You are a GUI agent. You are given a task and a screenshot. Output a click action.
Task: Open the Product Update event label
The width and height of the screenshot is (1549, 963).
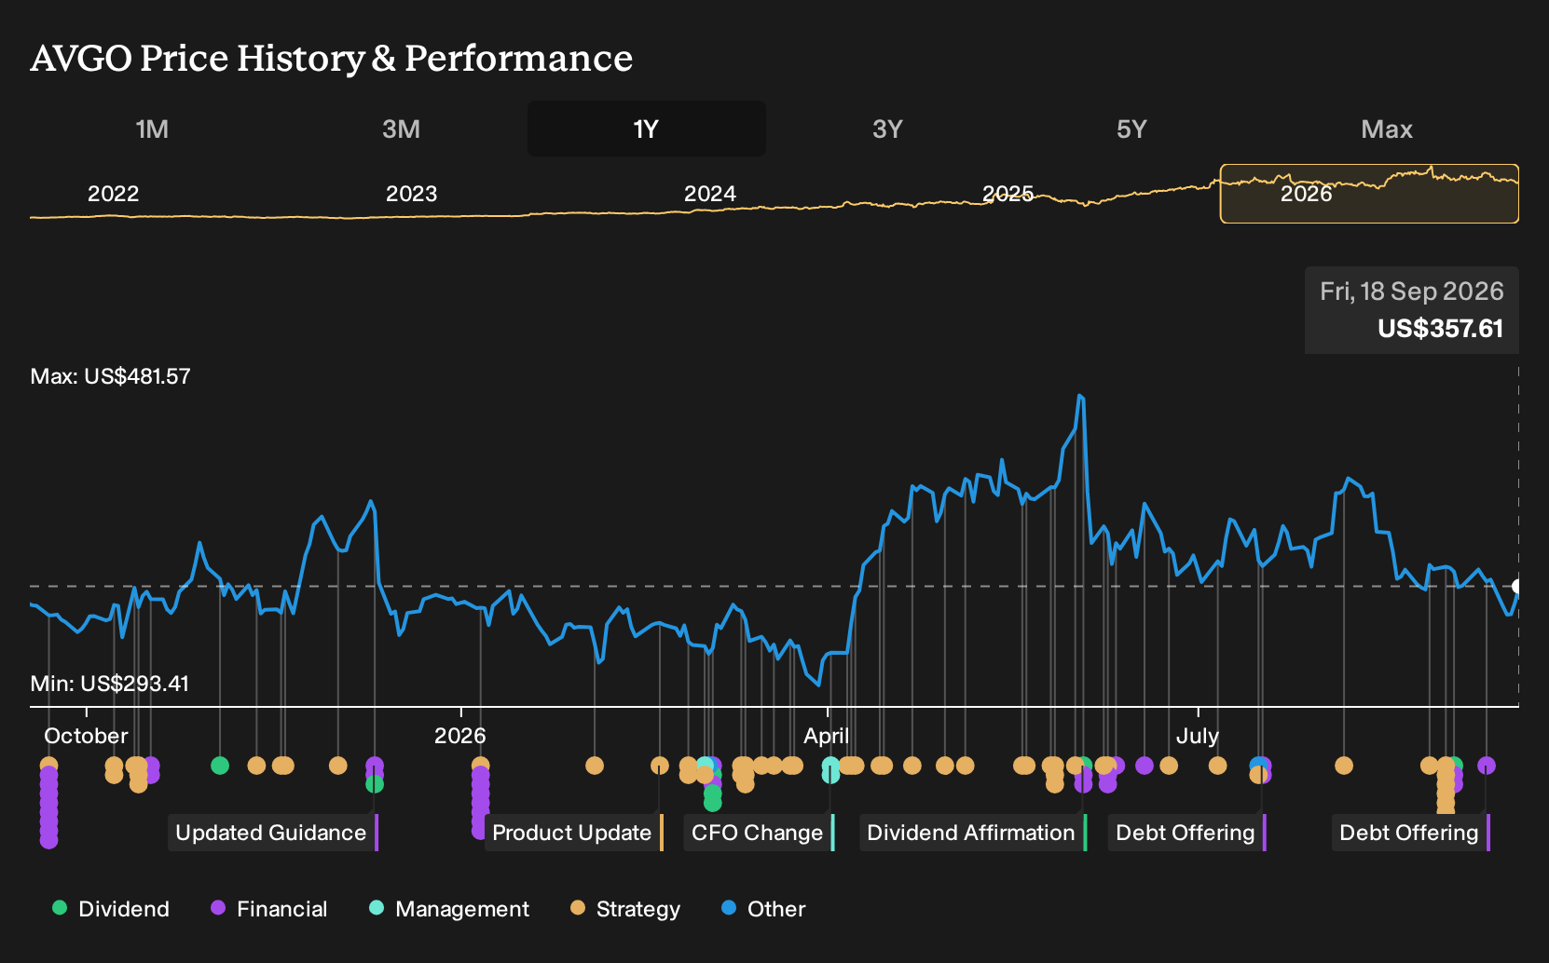coord(572,833)
